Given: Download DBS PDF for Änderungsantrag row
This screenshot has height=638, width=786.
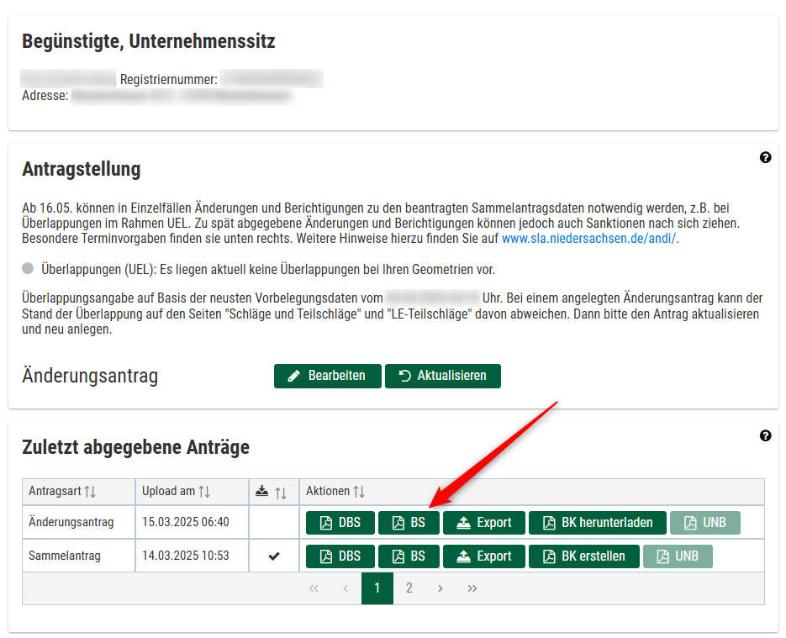Looking at the screenshot, I should (340, 523).
